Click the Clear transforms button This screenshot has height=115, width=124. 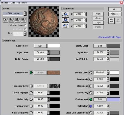click(x=98, y=18)
